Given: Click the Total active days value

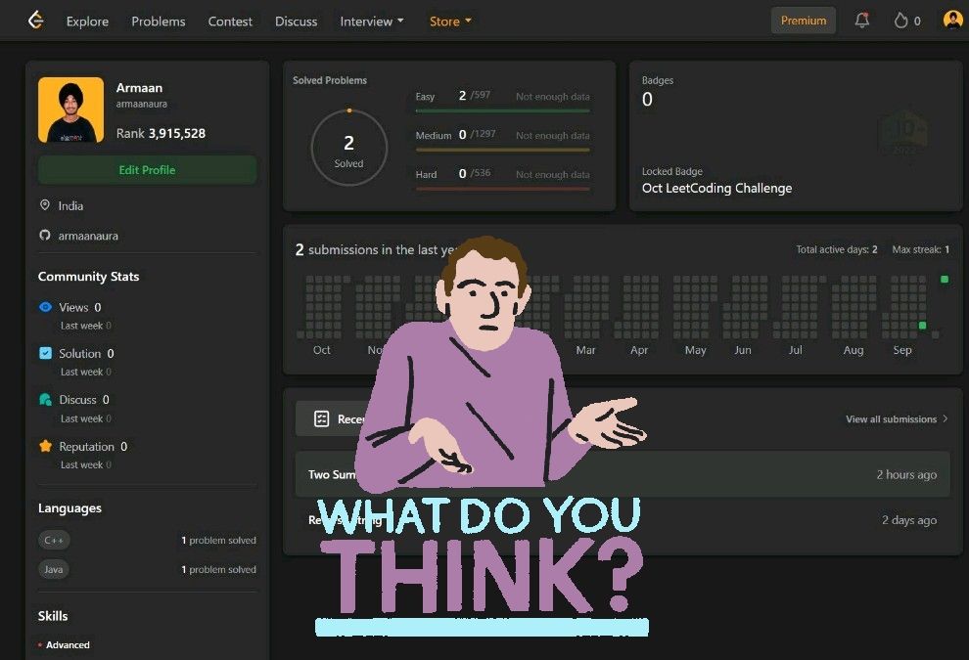Looking at the screenshot, I should (874, 249).
